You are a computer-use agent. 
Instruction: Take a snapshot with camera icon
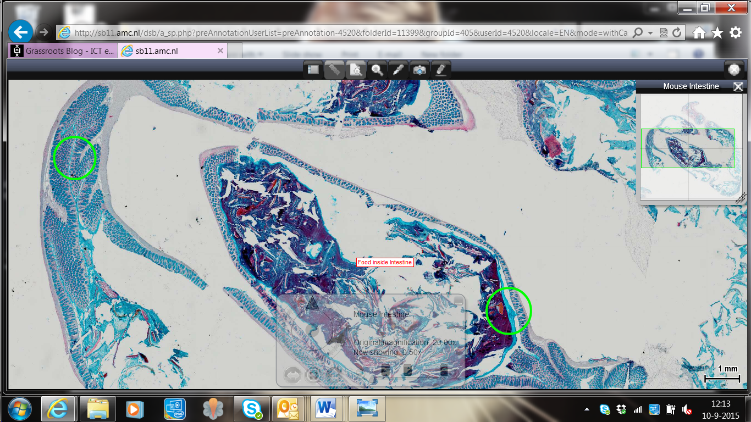coord(419,70)
